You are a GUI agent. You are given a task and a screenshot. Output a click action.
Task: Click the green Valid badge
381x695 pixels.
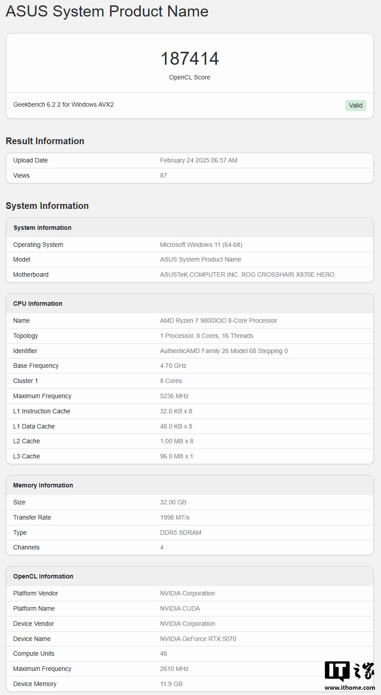click(356, 105)
